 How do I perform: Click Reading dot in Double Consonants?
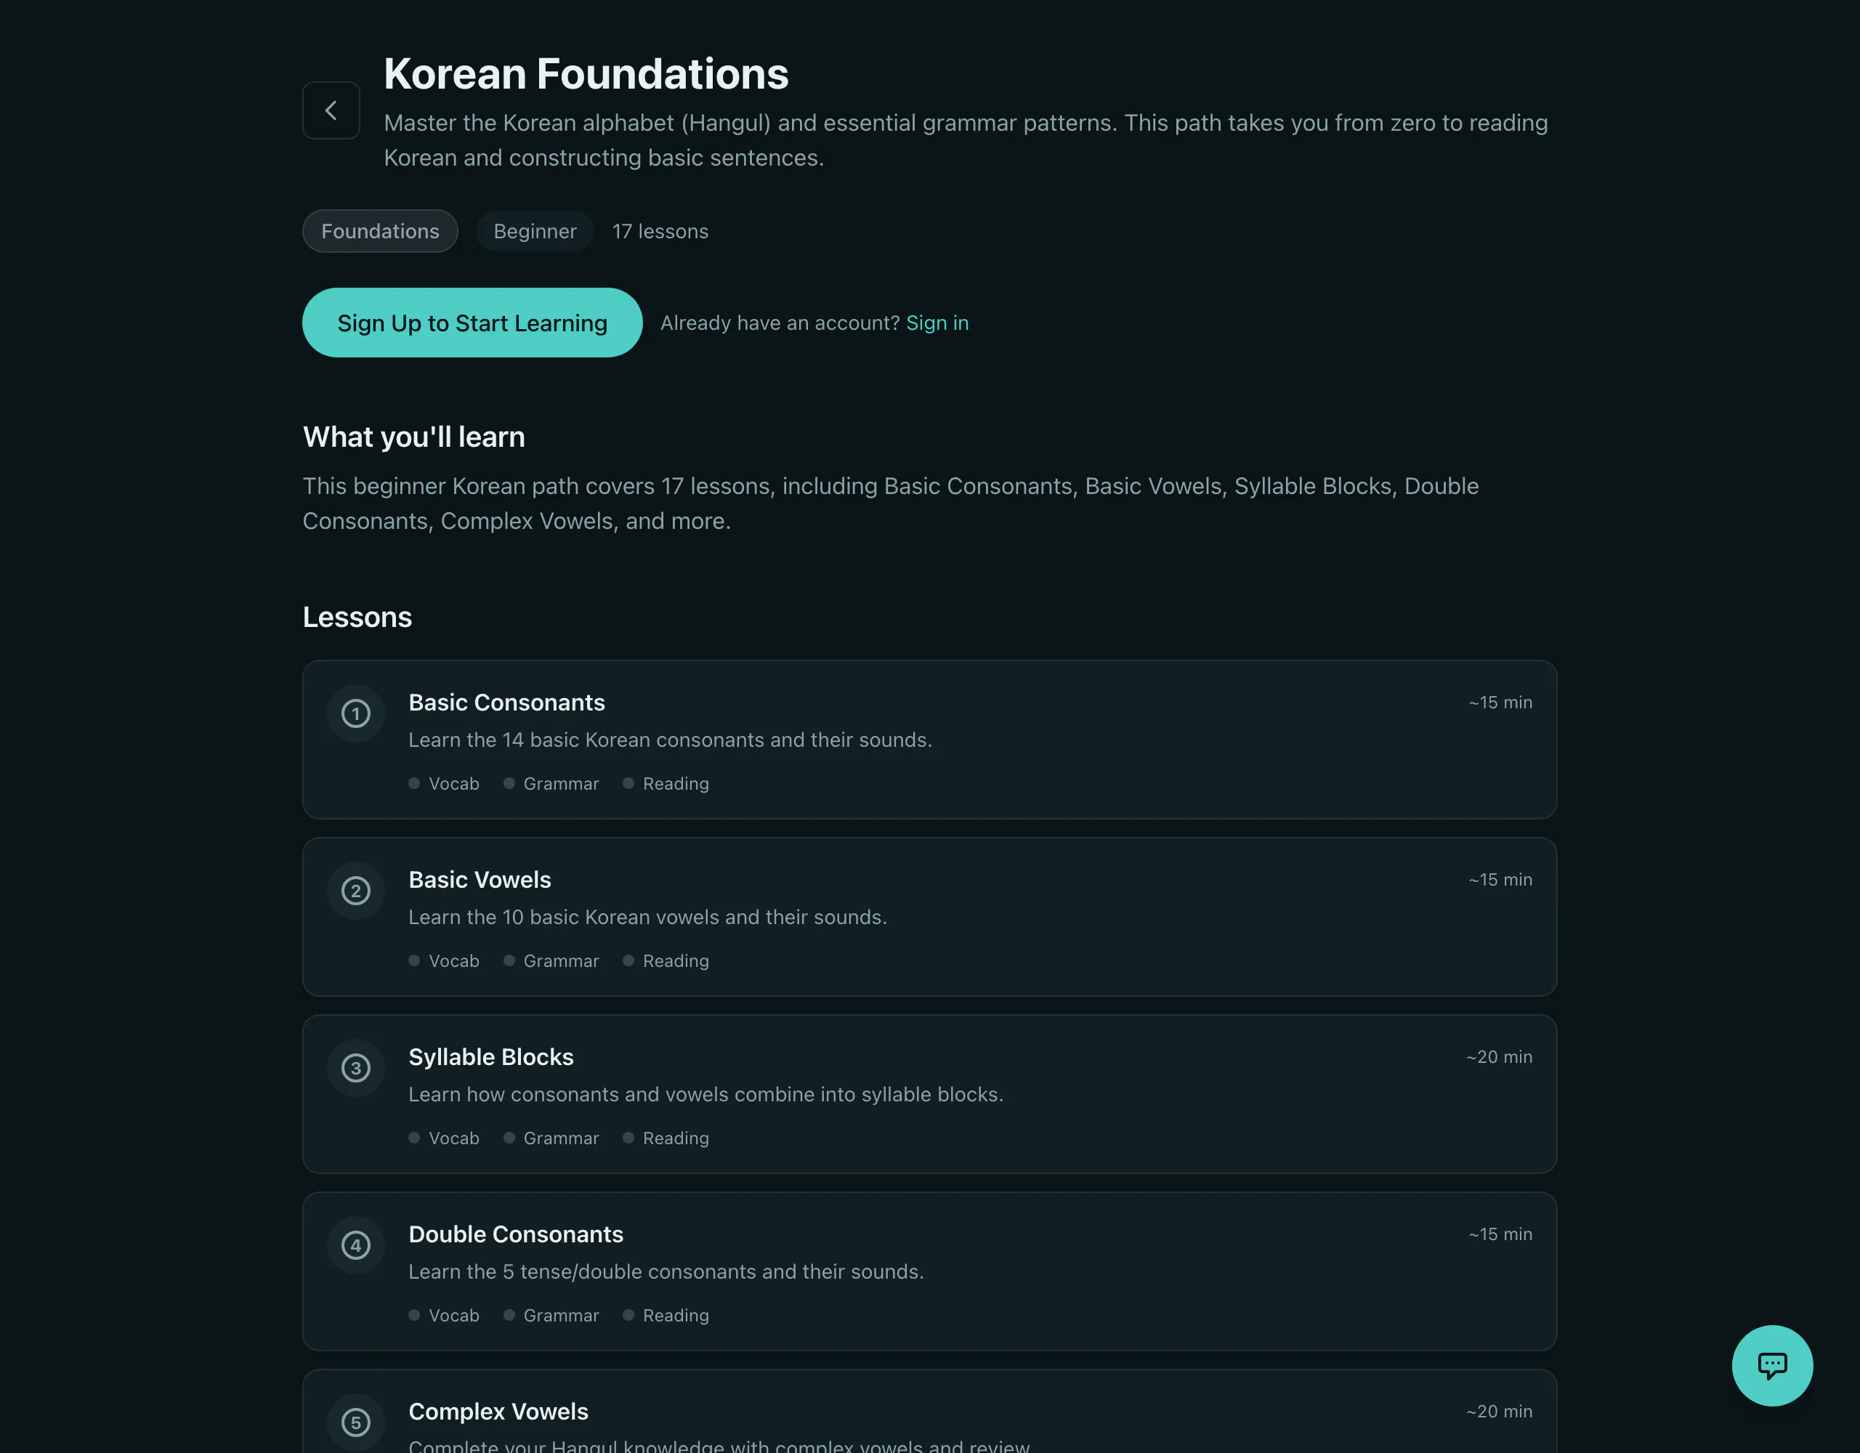click(628, 1314)
